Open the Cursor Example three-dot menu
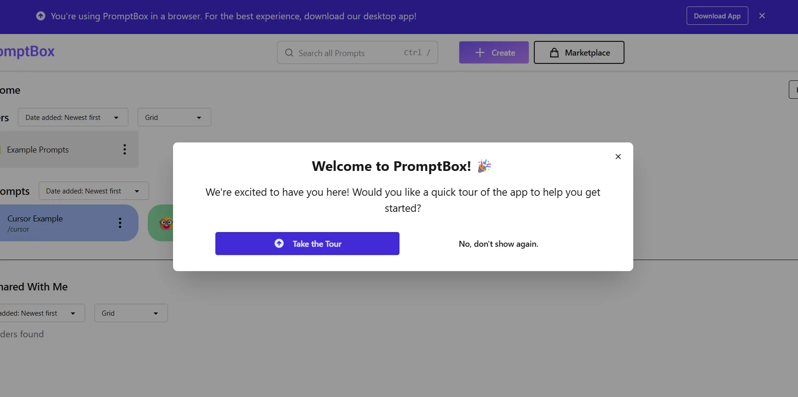Screen dimensions: 798x397 (120, 223)
